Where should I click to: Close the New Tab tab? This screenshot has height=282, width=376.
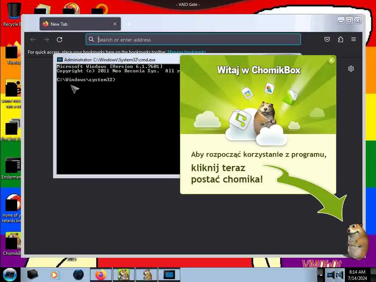tap(115, 24)
